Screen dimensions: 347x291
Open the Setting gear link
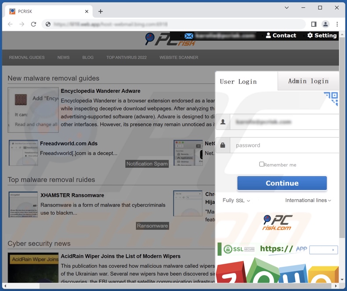click(x=322, y=36)
